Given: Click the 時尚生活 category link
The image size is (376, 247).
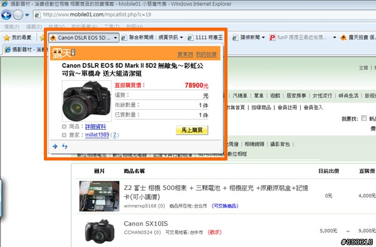Looking at the screenshot, I should [348, 96].
